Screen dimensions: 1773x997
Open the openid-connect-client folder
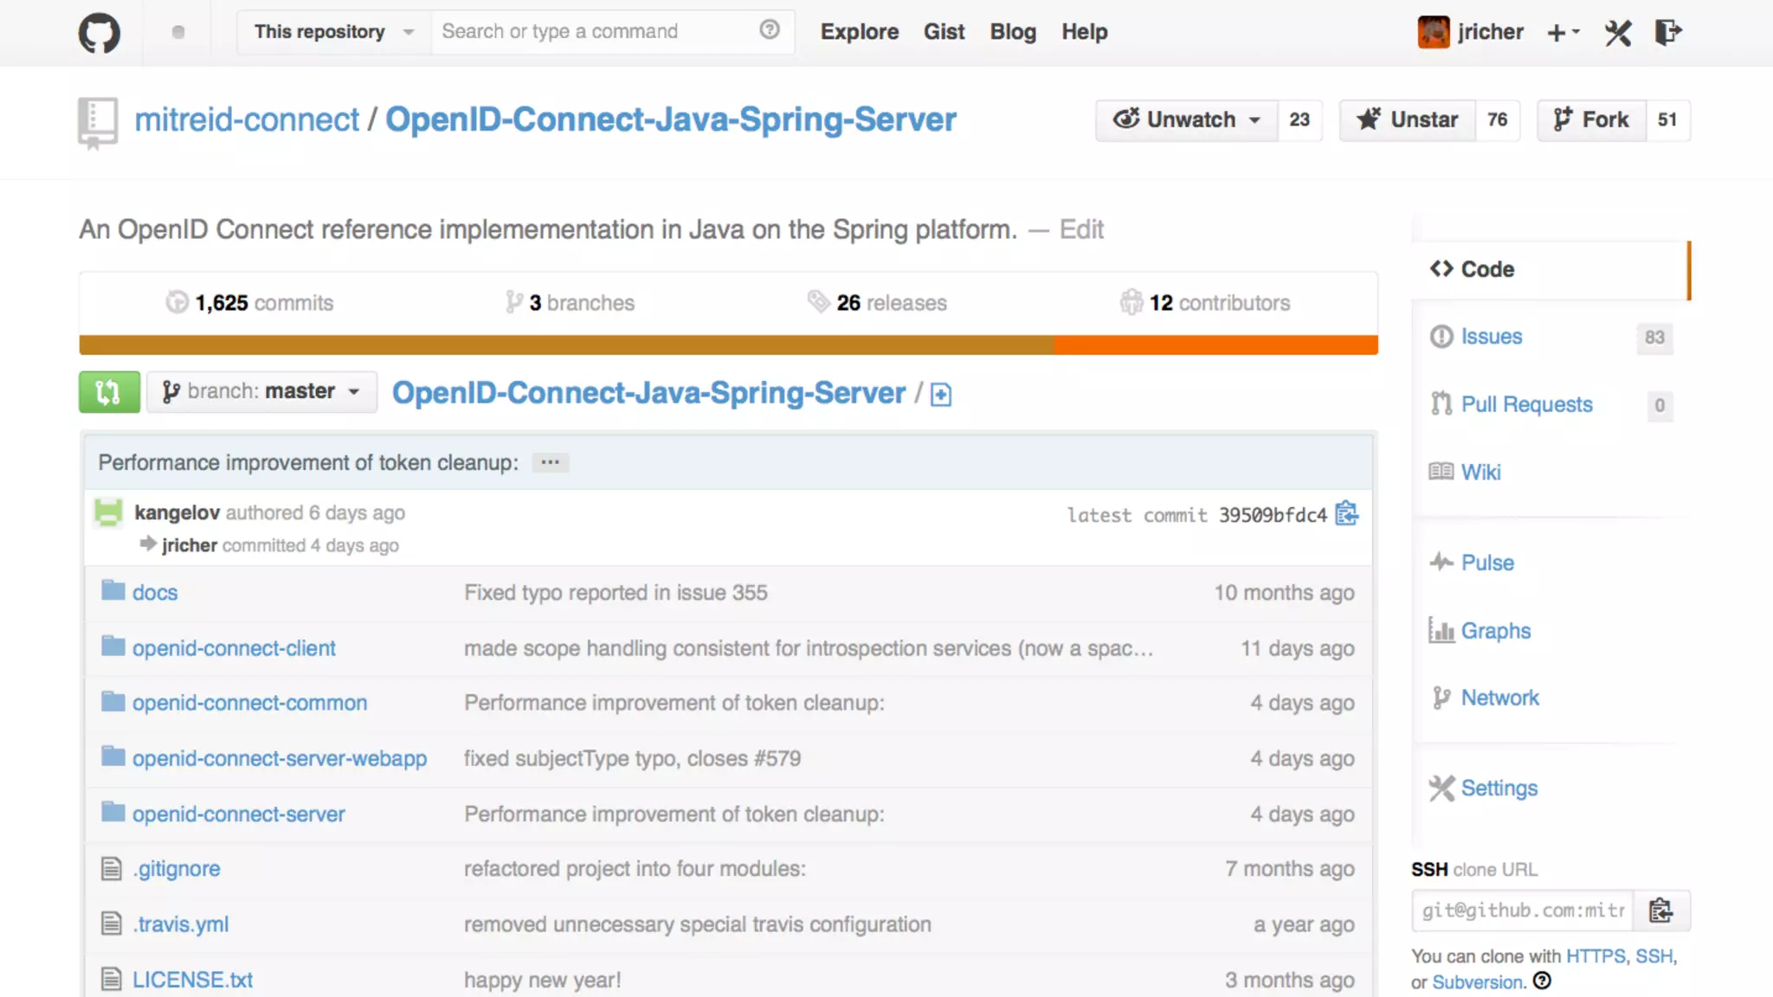tap(234, 648)
